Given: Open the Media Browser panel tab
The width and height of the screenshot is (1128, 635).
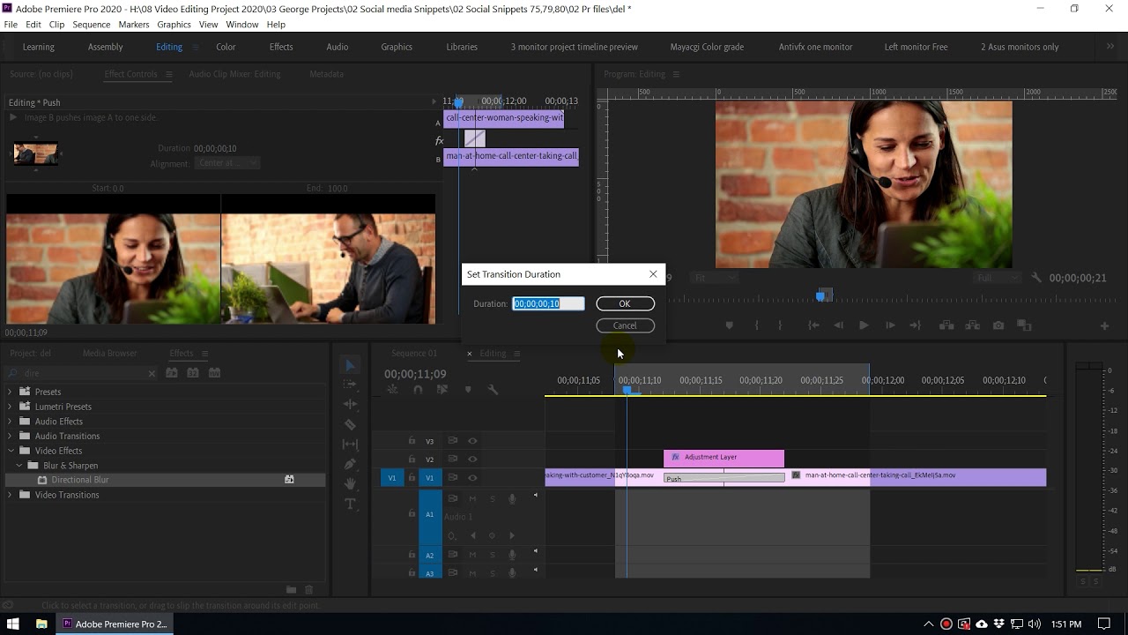Looking at the screenshot, I should pyautogui.click(x=110, y=354).
